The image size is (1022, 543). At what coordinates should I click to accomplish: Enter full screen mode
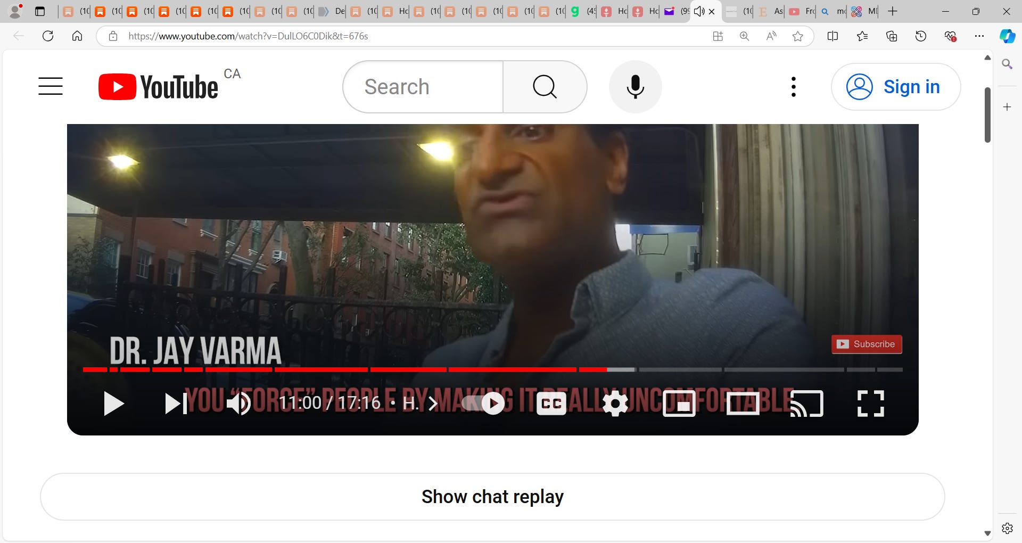tap(871, 404)
